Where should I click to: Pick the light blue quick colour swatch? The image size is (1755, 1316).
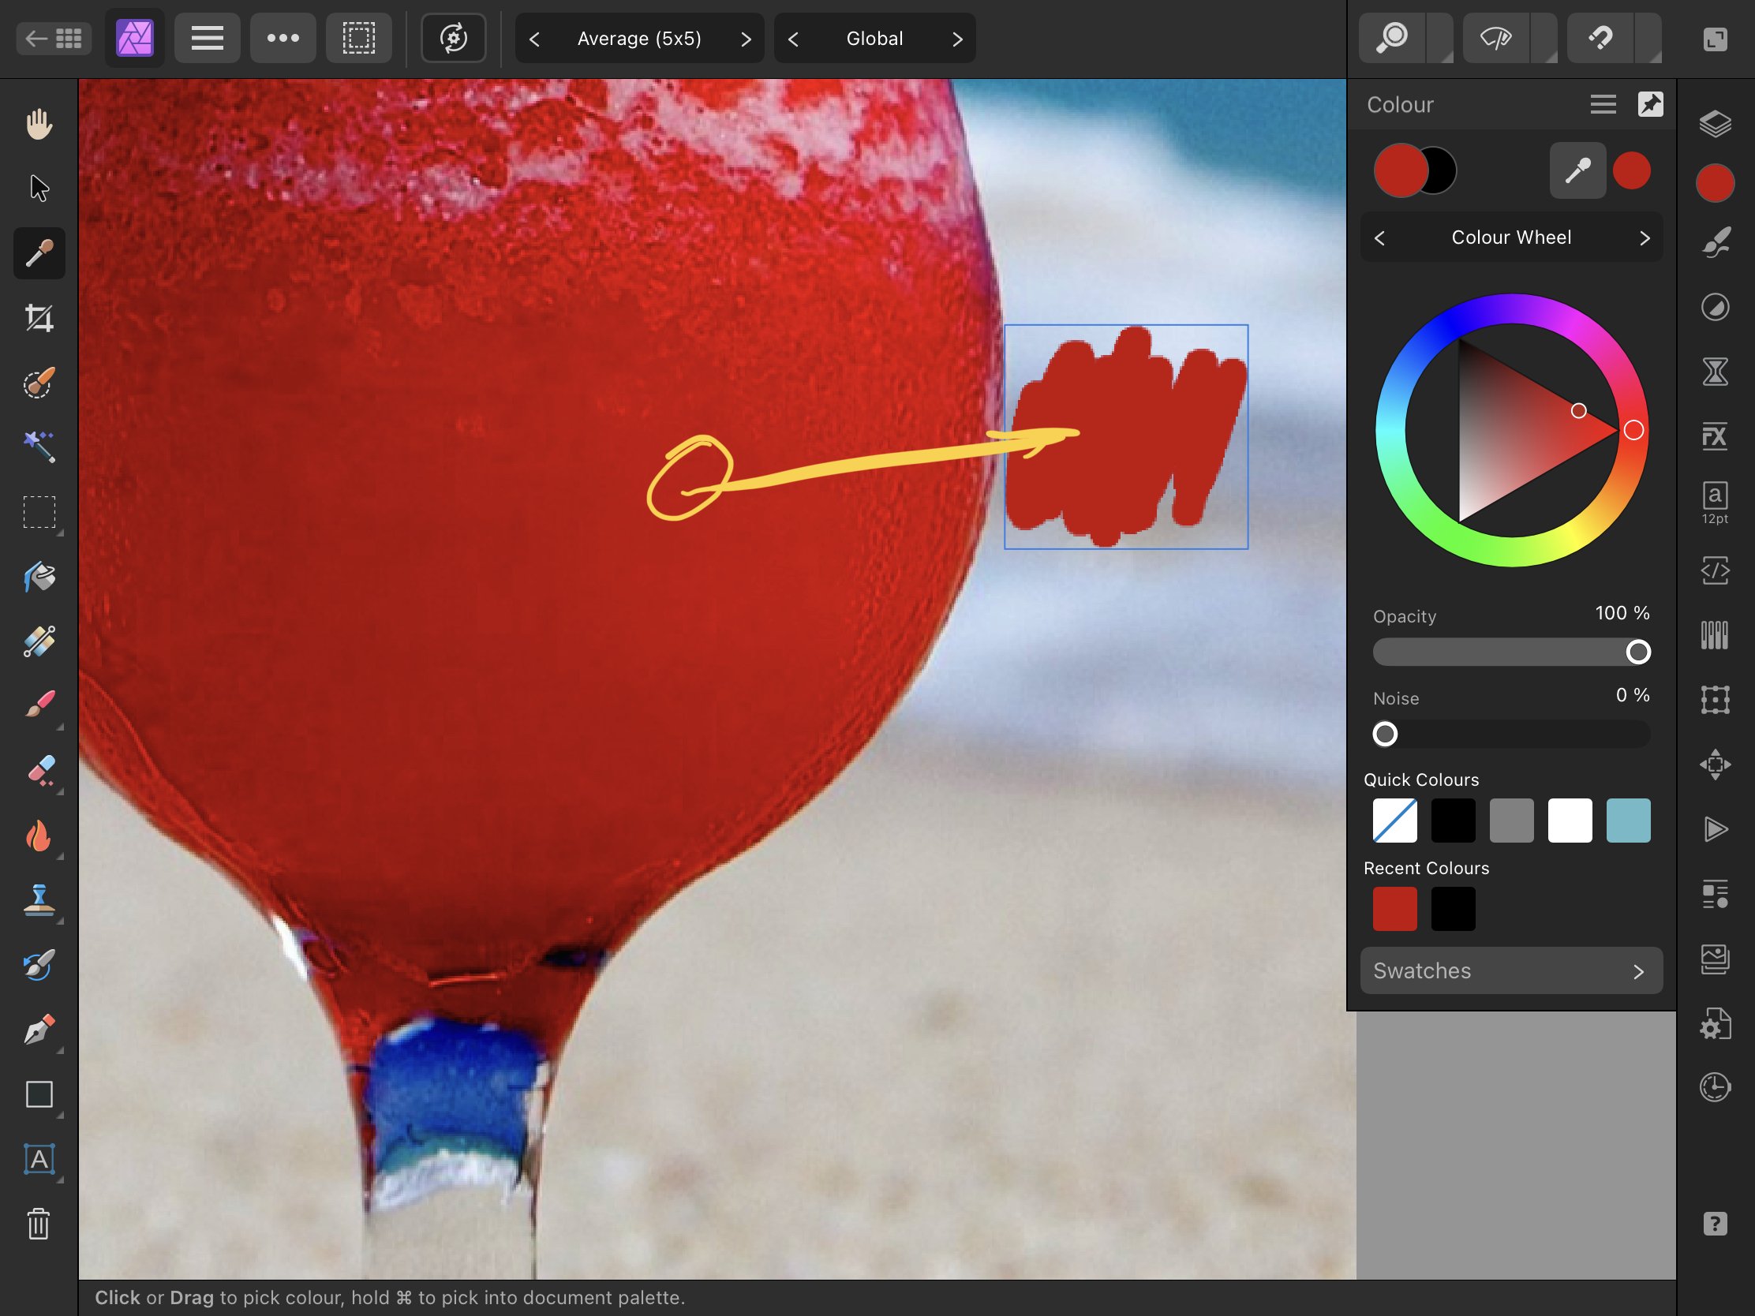[1627, 821]
